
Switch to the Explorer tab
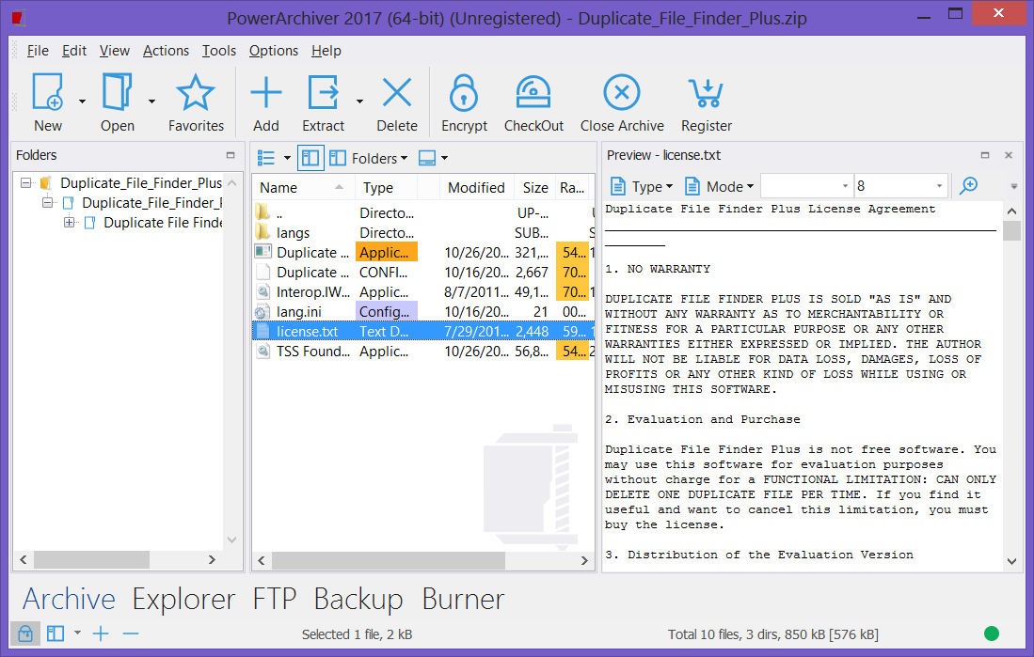coord(183,599)
